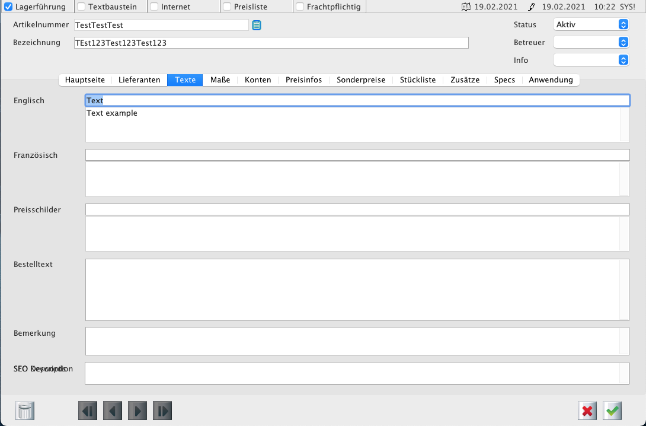This screenshot has width=646, height=426.
Task: Expand the Betreuer dropdown
Action: click(x=591, y=42)
